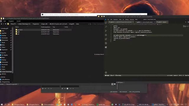Sort by Änderungsdatum column in File Explorer
The image size is (189, 106).
[x=46, y=27]
